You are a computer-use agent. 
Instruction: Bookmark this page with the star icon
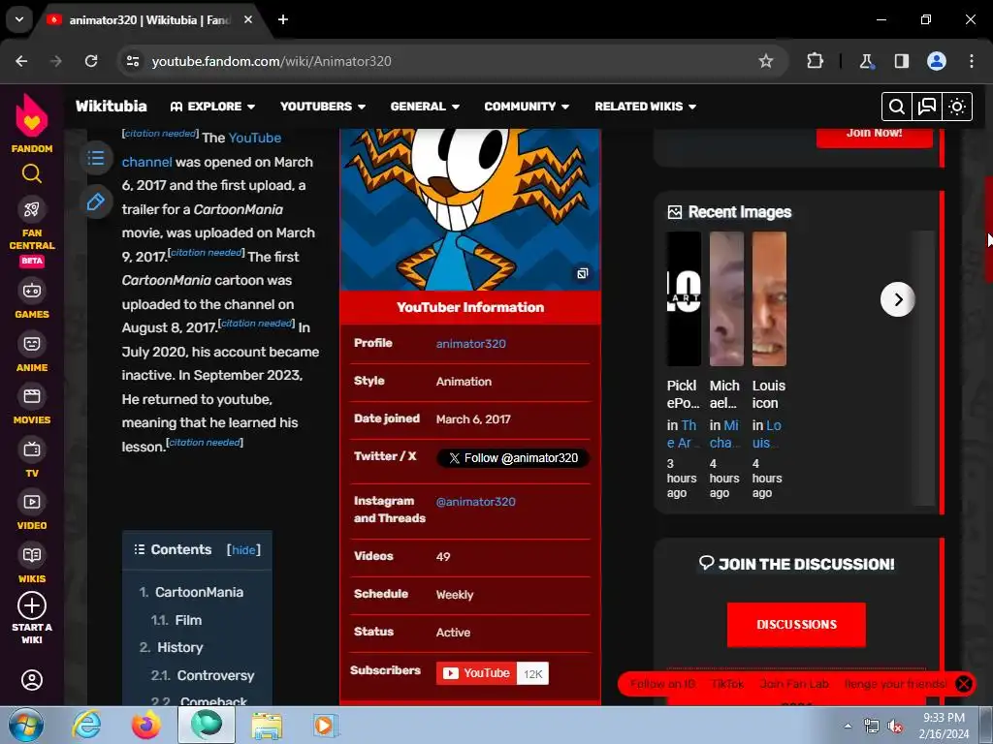click(766, 61)
